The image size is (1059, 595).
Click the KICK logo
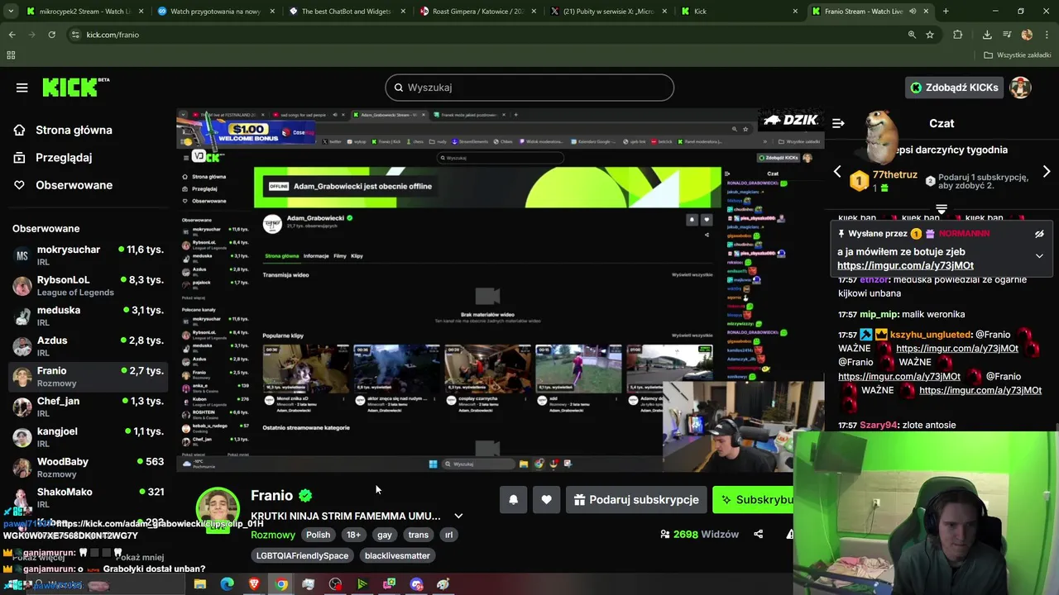(x=75, y=87)
